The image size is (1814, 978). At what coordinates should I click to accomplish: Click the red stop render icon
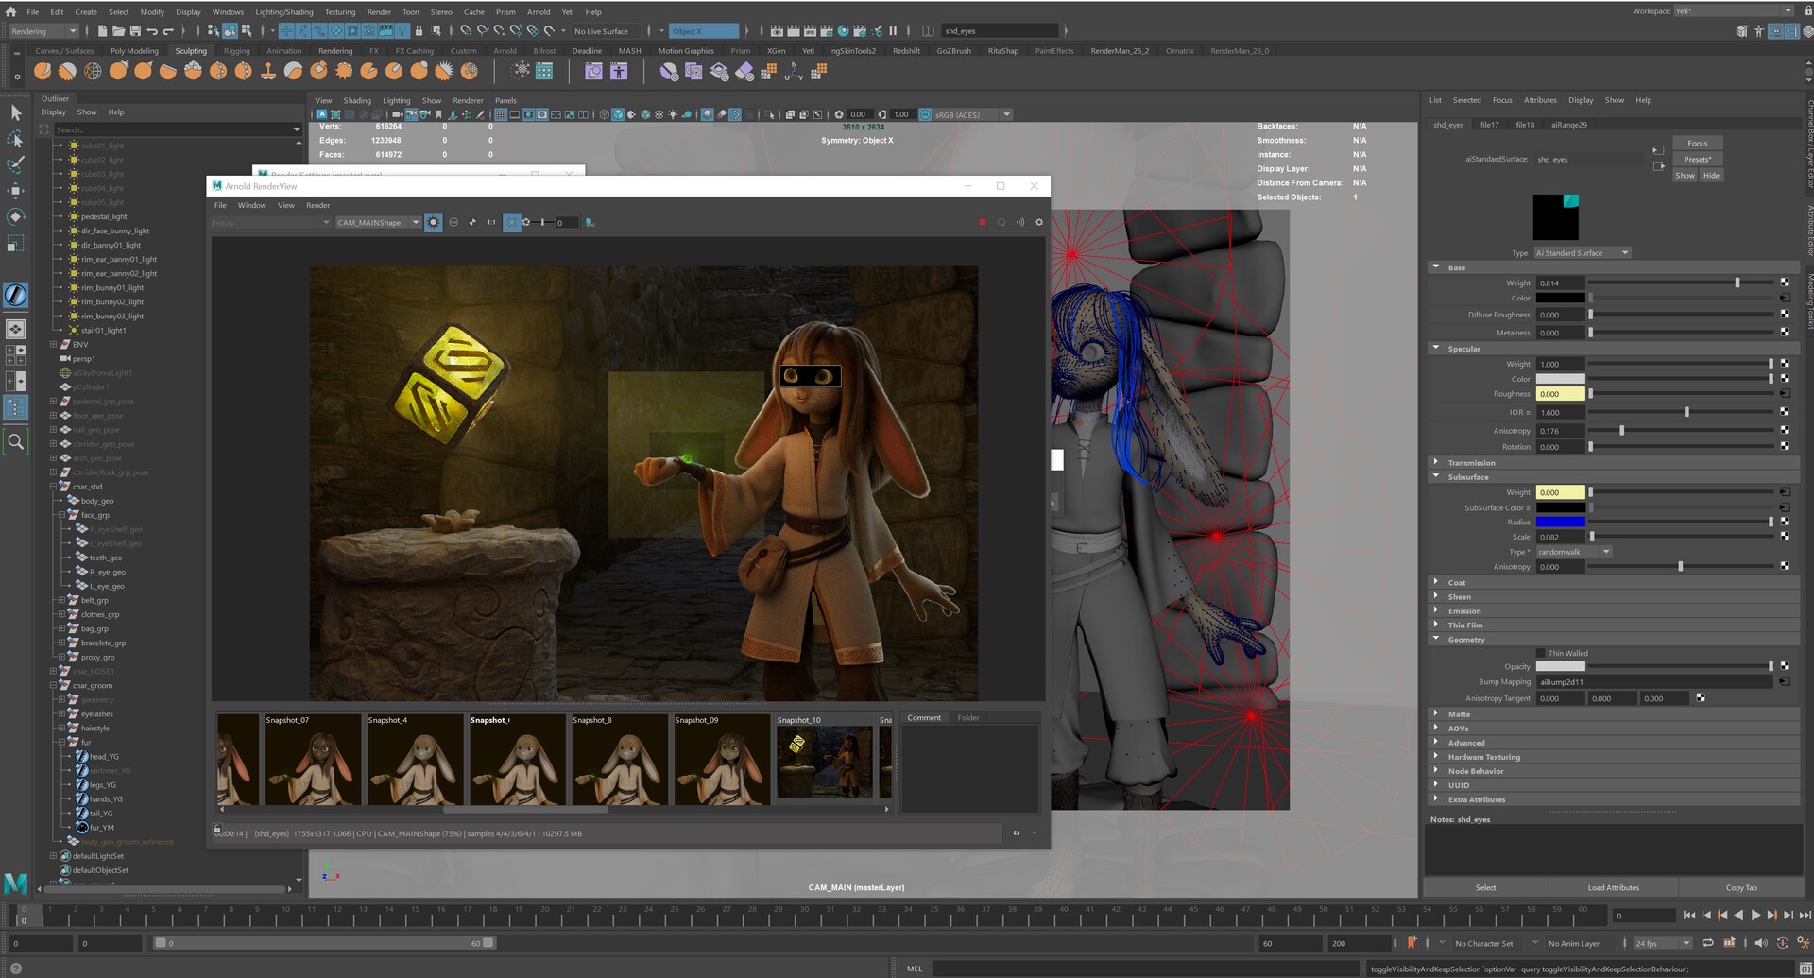(983, 223)
